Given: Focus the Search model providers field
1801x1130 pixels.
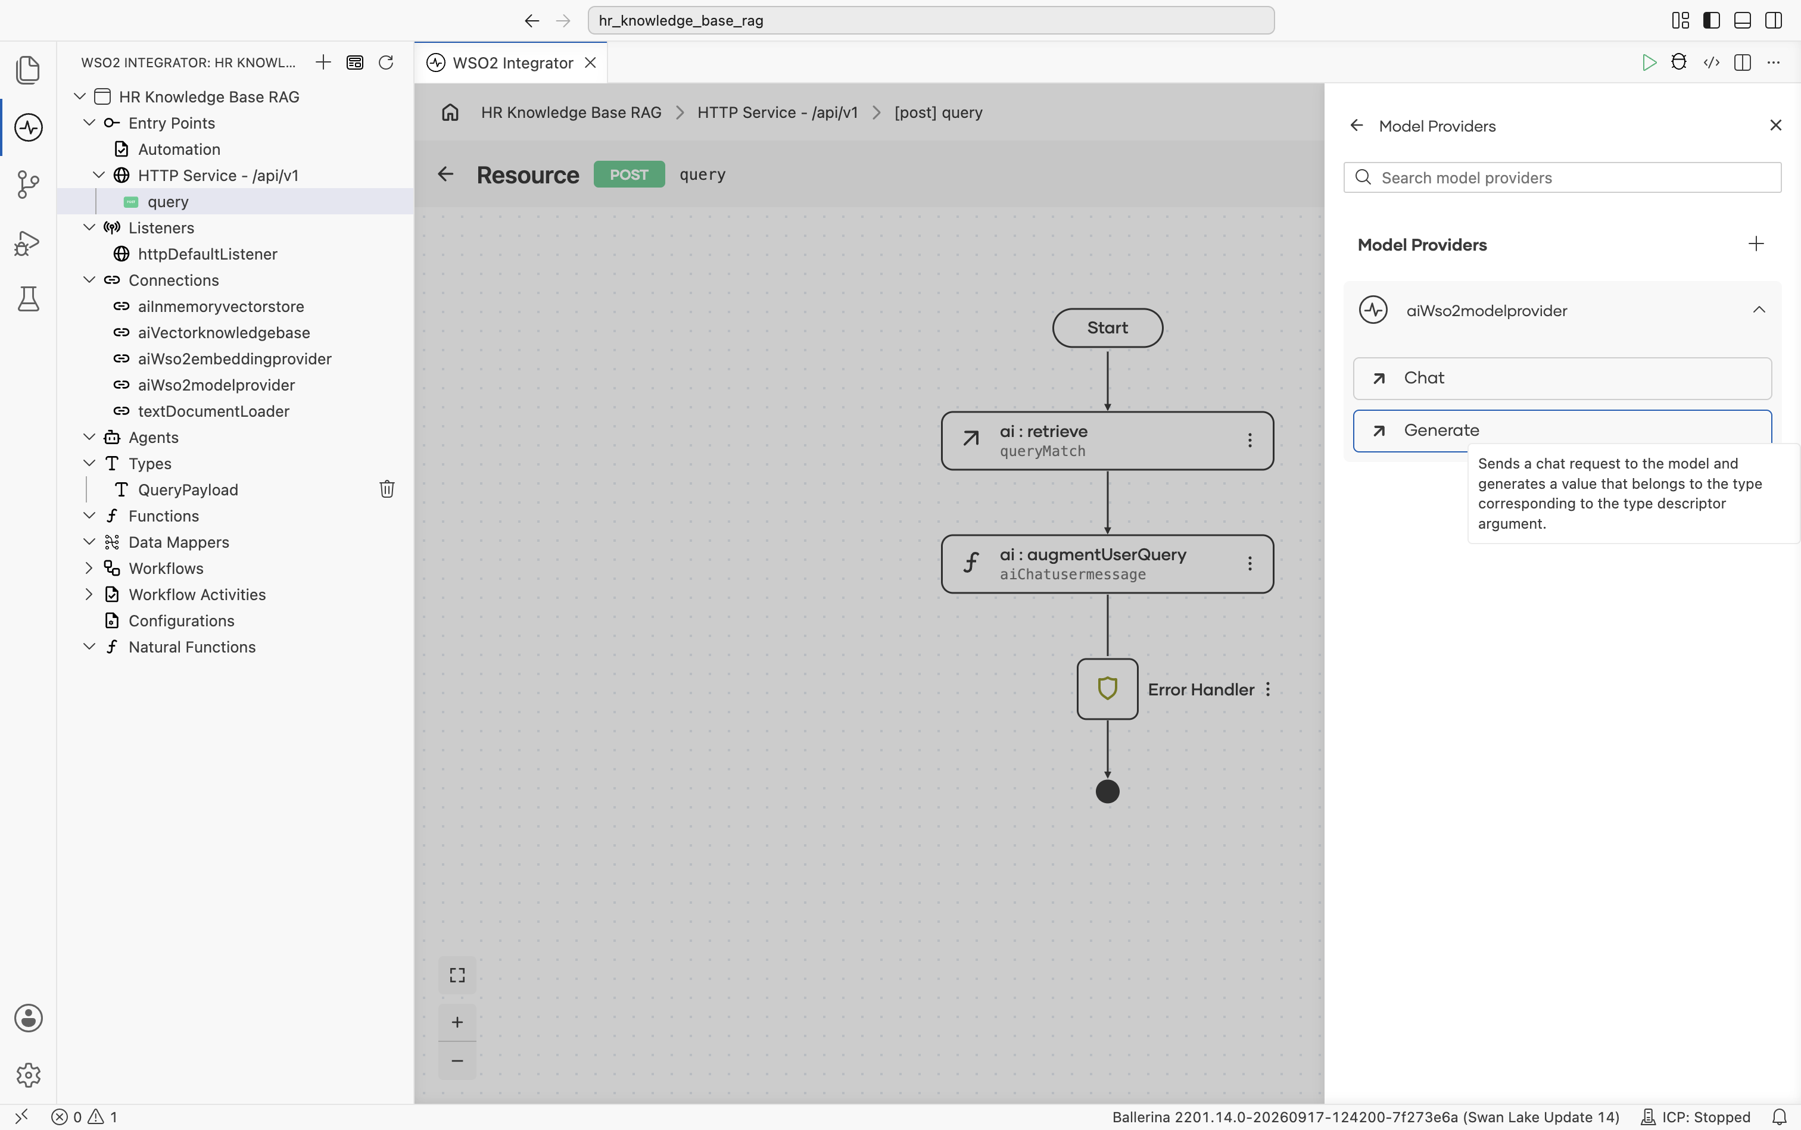Looking at the screenshot, I should pyautogui.click(x=1562, y=178).
